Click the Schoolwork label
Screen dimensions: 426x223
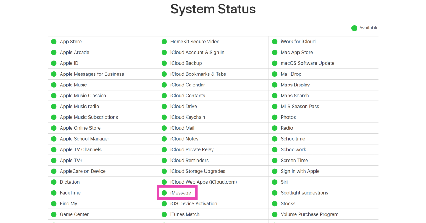point(293,149)
